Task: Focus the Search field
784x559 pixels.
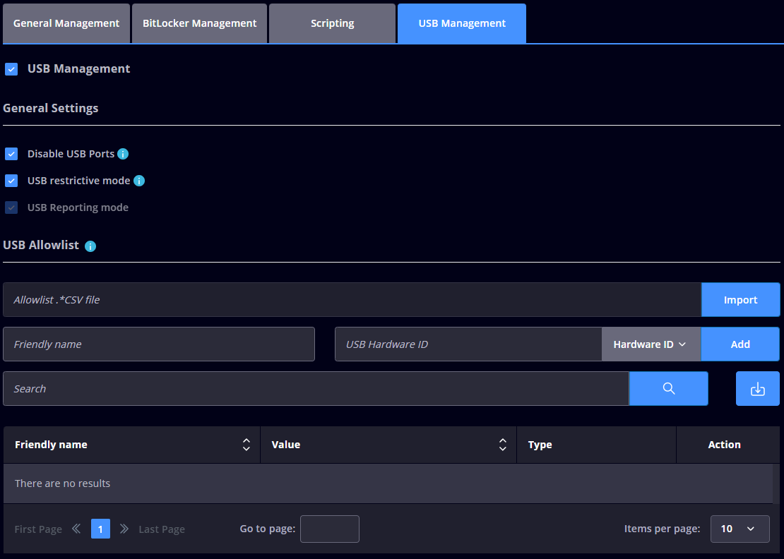Action: tap(316, 389)
